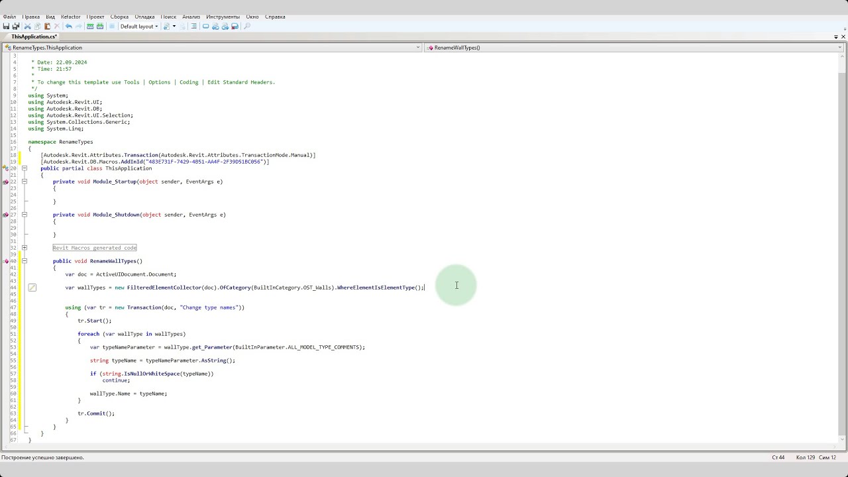Click the Copy toolbar icon

coord(37,26)
